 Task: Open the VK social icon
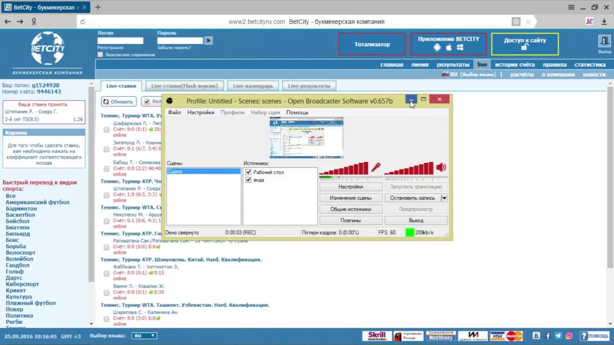click(x=536, y=336)
